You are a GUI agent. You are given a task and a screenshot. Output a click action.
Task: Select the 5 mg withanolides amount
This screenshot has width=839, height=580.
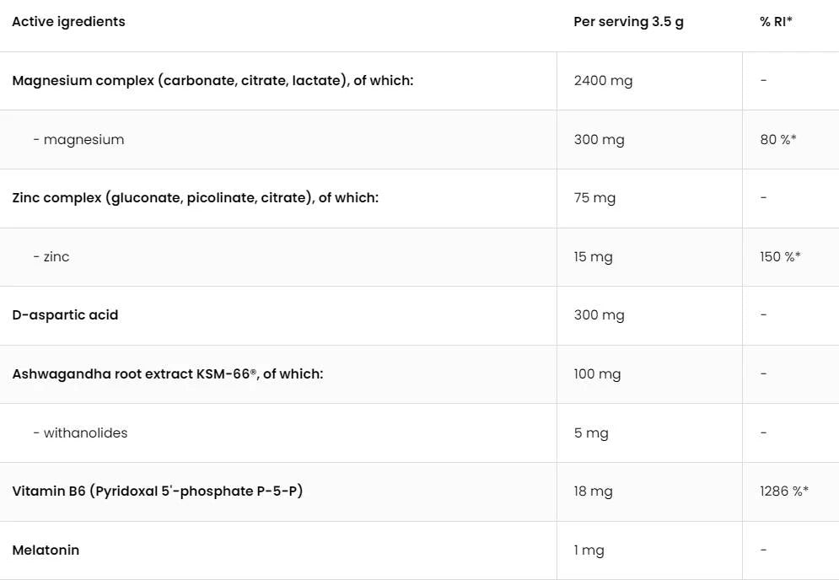coord(591,433)
